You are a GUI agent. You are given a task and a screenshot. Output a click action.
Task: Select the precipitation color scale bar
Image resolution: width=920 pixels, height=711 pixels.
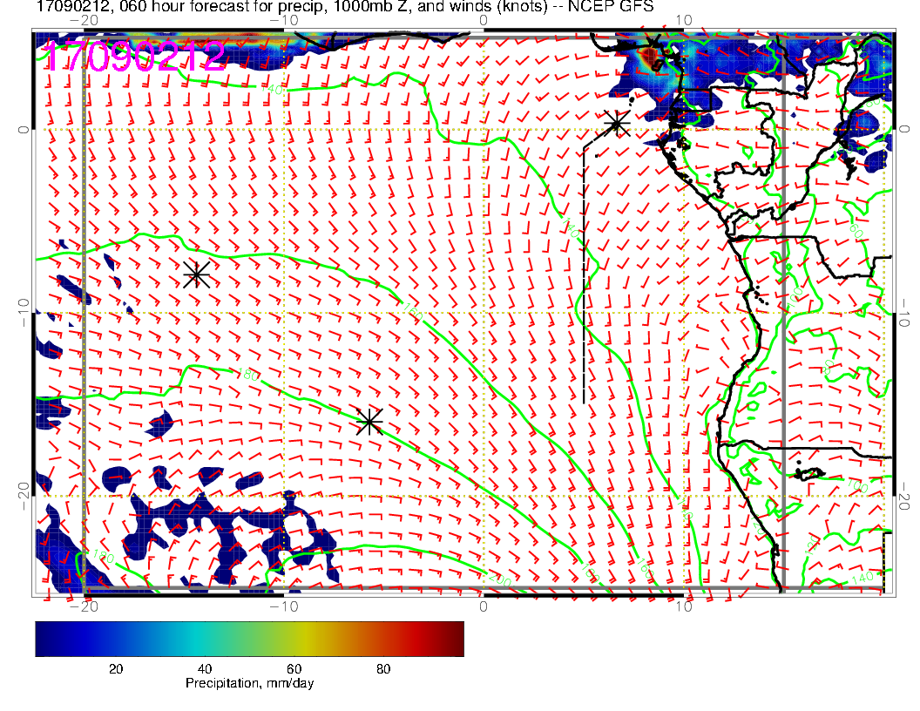pyautogui.click(x=249, y=639)
